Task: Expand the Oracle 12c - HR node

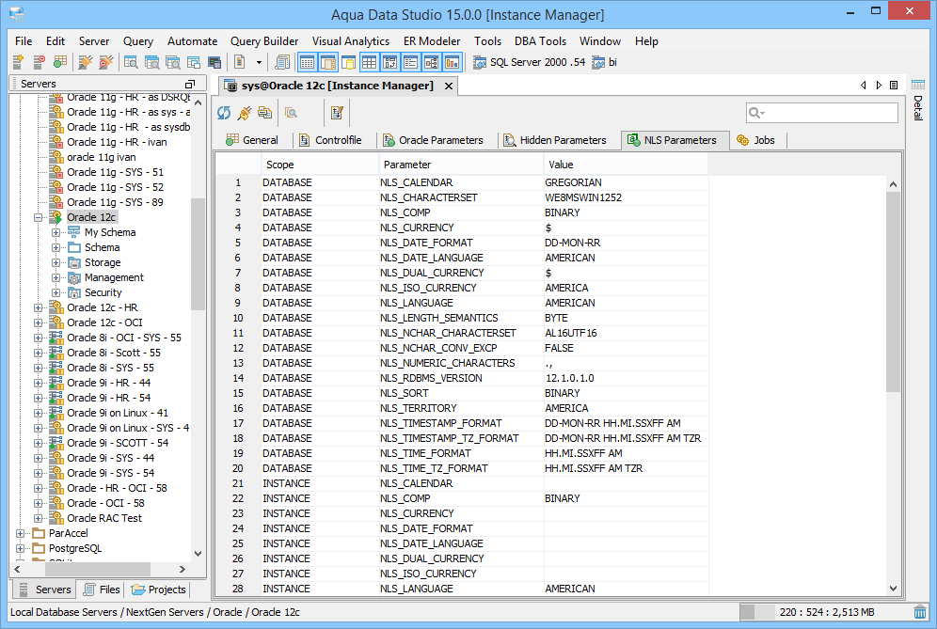Action: (x=39, y=307)
